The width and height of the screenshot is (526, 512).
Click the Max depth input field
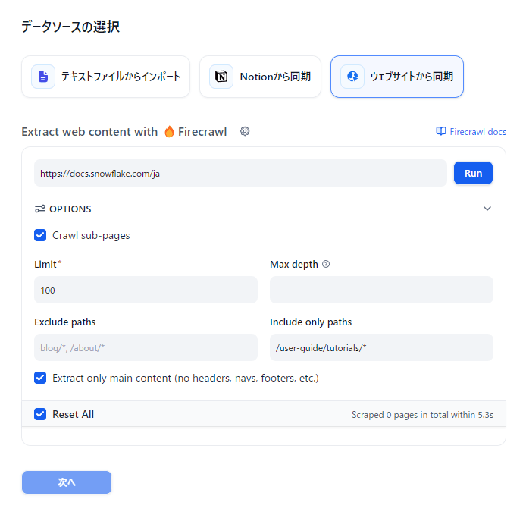[381, 290]
